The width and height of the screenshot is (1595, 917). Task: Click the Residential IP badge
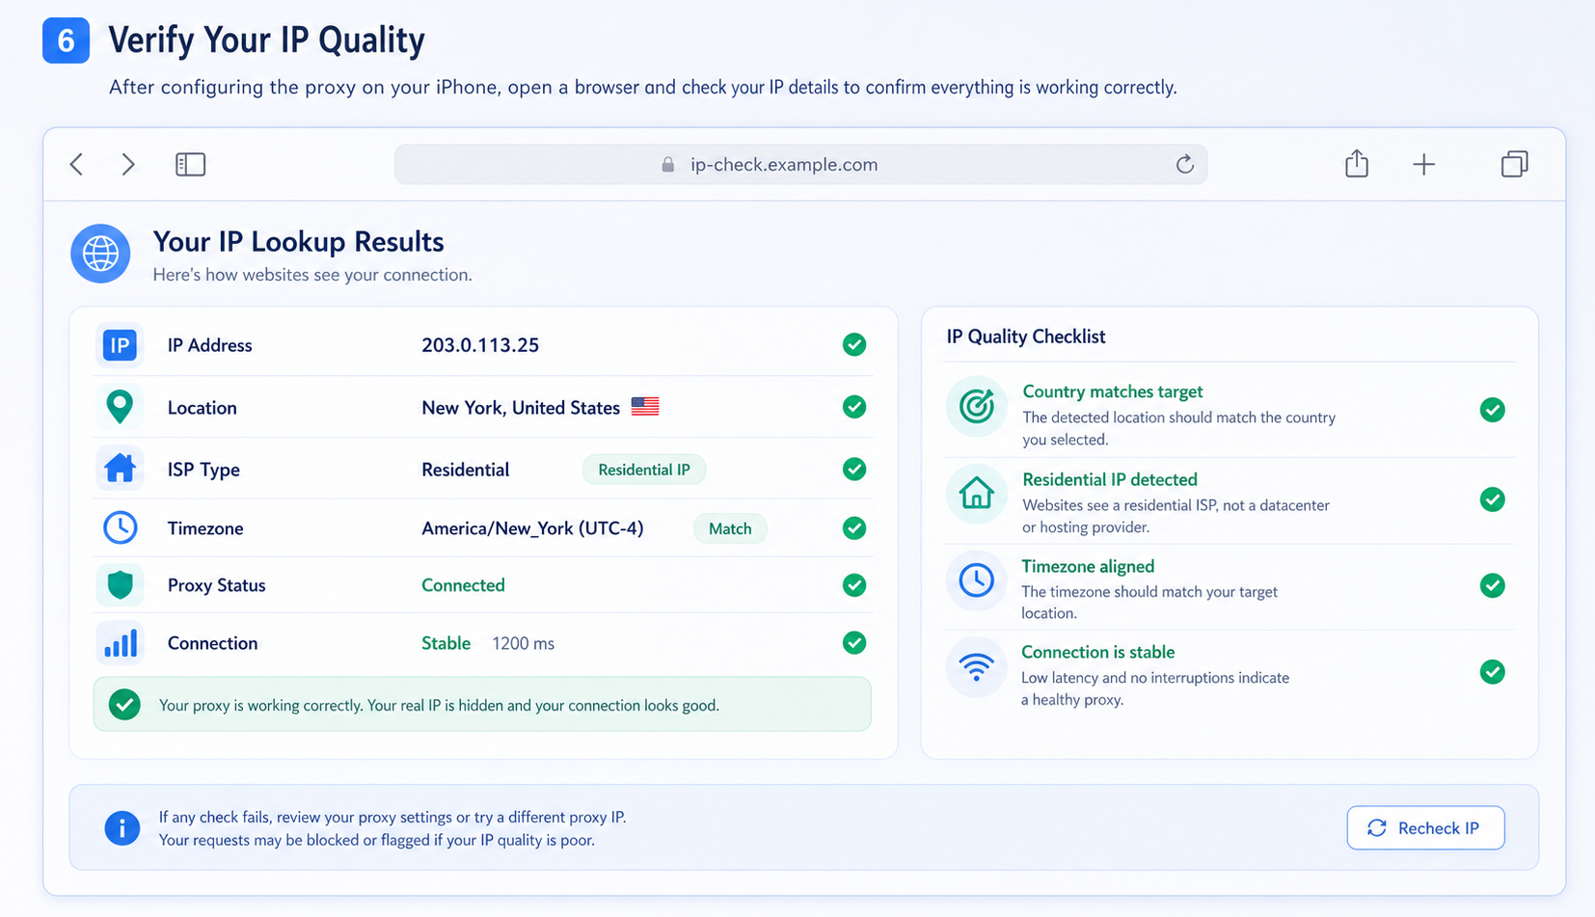click(644, 470)
